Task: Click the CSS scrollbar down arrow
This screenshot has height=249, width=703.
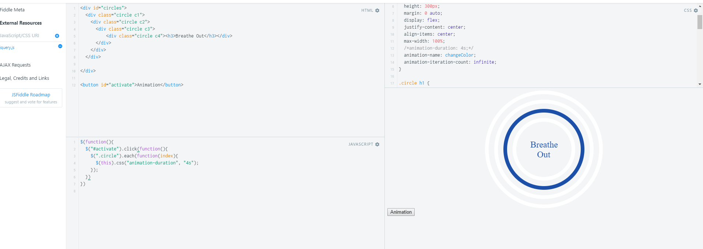Action: [x=700, y=84]
